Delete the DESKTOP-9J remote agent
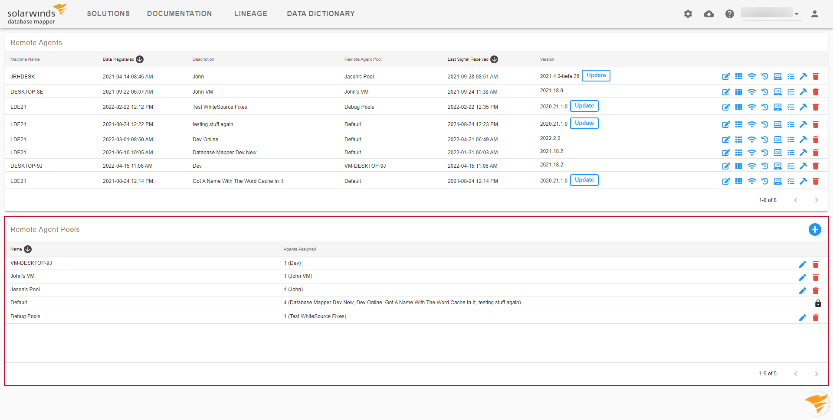Screen dimensions: 833x420 tap(816, 166)
